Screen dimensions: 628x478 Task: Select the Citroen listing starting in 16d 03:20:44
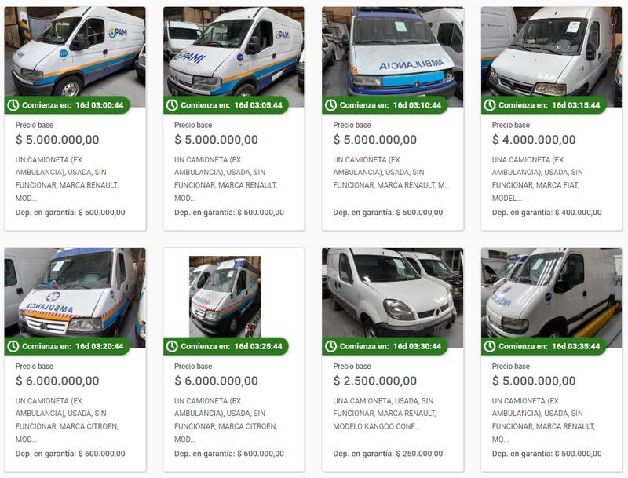tap(75, 359)
